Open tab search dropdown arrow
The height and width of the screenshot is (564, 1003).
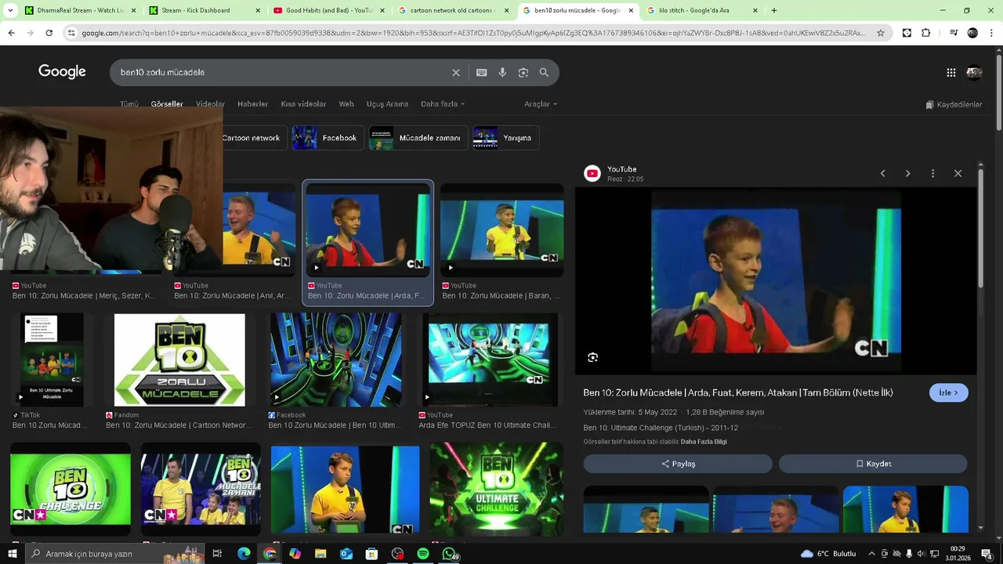(10, 10)
